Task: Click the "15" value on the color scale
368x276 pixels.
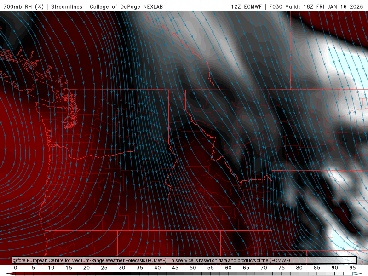Action: (x=69, y=268)
